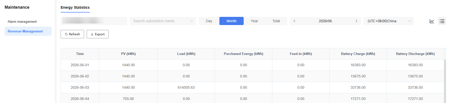Select the 2026-06-03 date cell
Image resolution: width=450 pixels, height=103 pixels.
pos(80,87)
